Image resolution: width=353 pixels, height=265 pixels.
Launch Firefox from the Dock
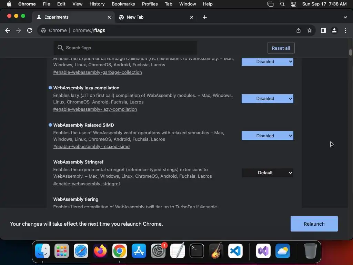(x=100, y=251)
